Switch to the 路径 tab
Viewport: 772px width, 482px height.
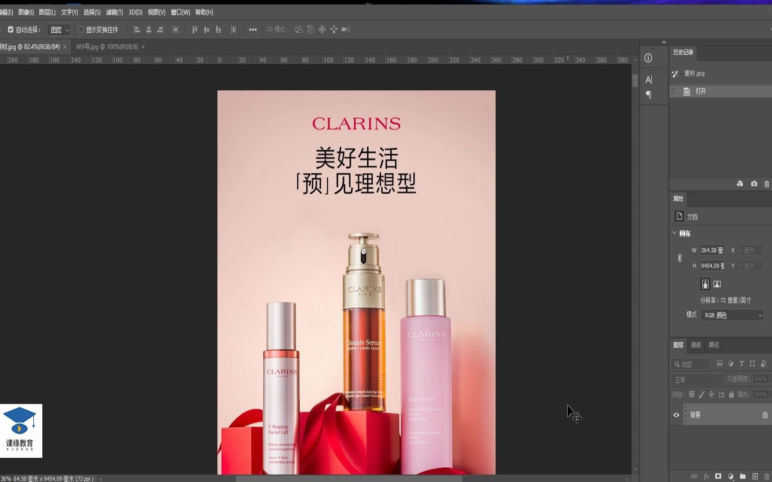[x=714, y=345]
